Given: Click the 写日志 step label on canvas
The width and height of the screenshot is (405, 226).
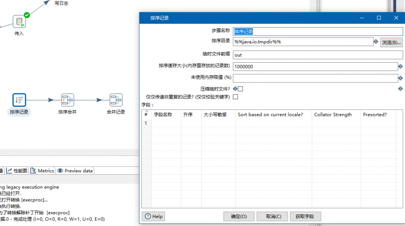Looking at the screenshot, I should coord(62,3).
